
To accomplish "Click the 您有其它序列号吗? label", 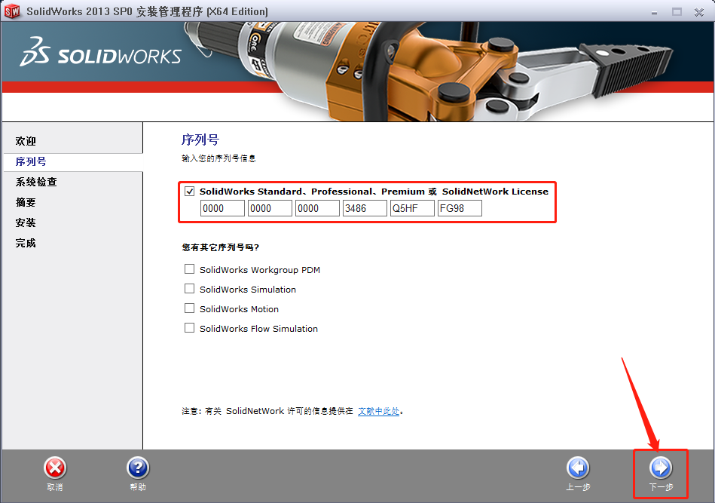I will [x=220, y=247].
